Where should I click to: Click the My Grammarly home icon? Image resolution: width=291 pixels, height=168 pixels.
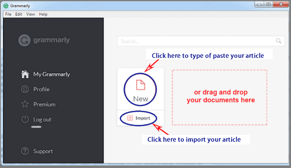coord(25,74)
